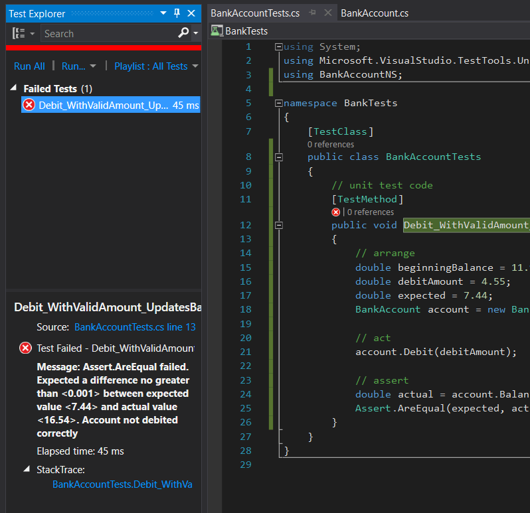Open BankAccountTests.cs line 13 source link
Image resolution: width=530 pixels, height=513 pixels.
point(135,327)
